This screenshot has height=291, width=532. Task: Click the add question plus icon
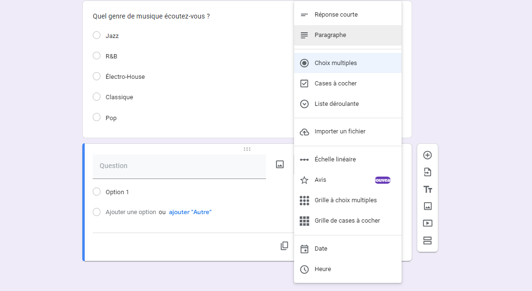click(427, 155)
